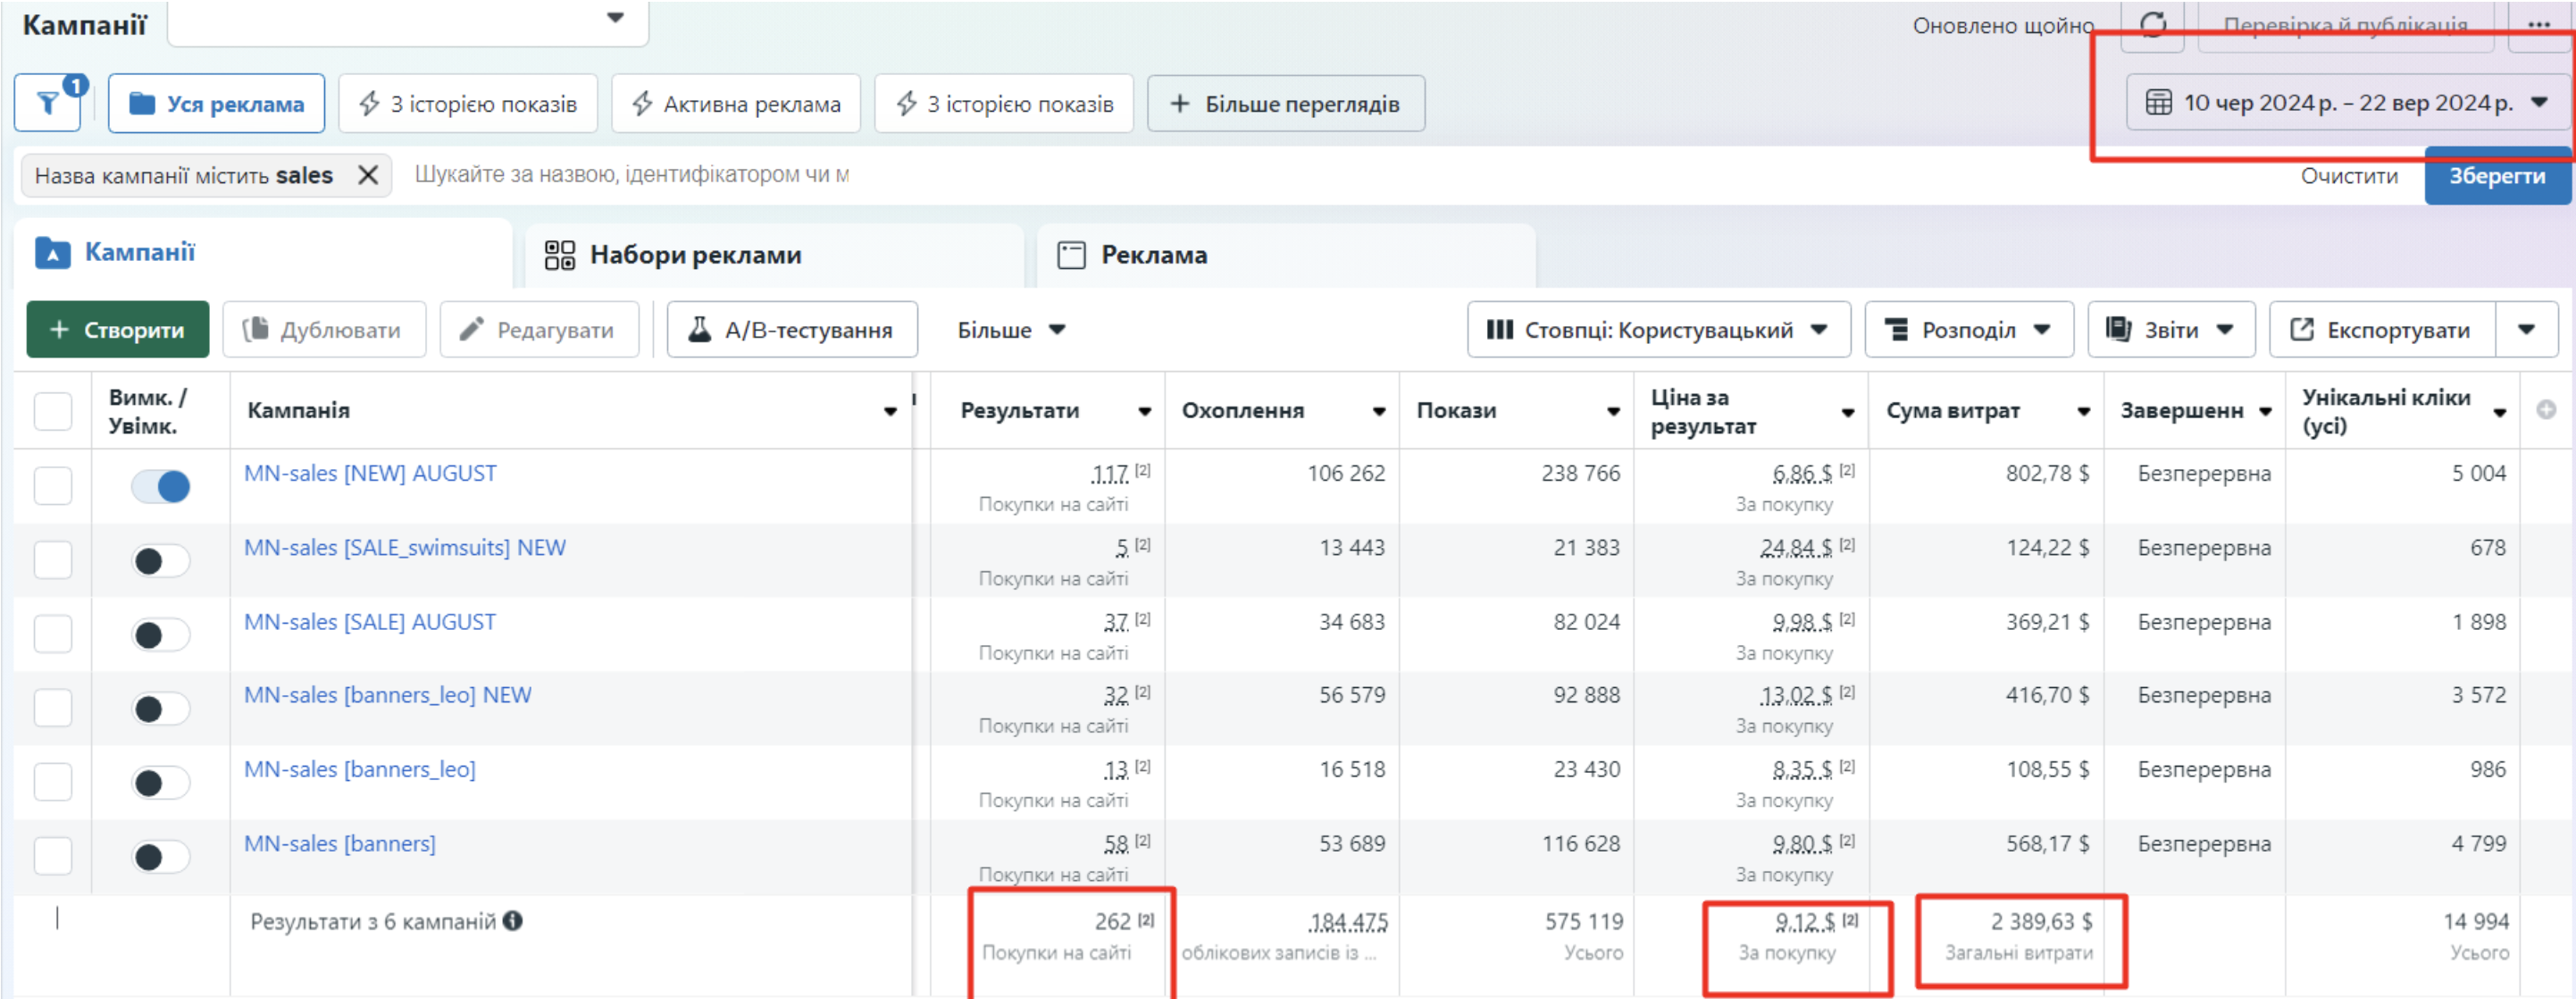Check the MN-sales [NEW] AUGUST row checkbox
Image resolution: width=2576 pixels, height=999 pixels.
[x=53, y=486]
